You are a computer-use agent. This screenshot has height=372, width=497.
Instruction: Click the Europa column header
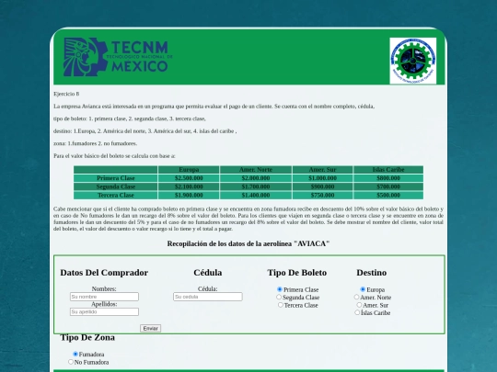tap(189, 170)
